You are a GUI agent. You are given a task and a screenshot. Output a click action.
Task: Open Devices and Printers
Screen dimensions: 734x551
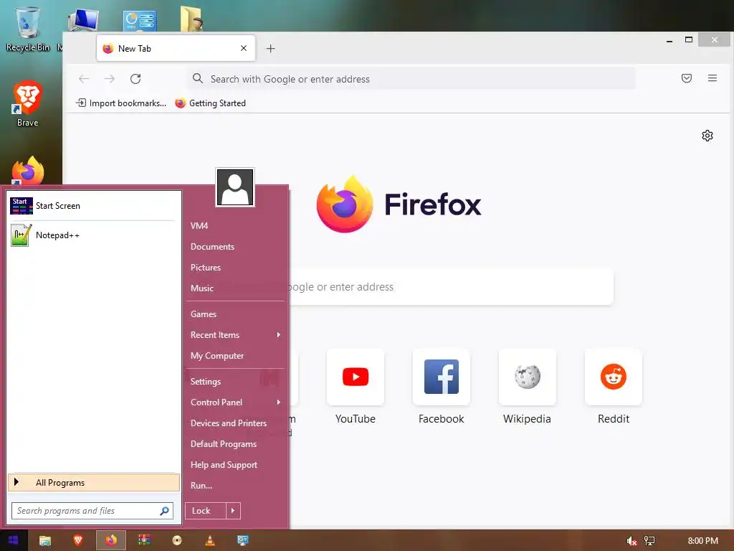point(229,423)
